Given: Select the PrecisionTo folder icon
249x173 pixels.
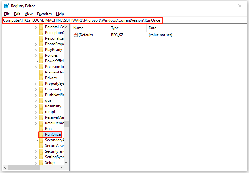Looking at the screenshot, I should click(x=41, y=67).
